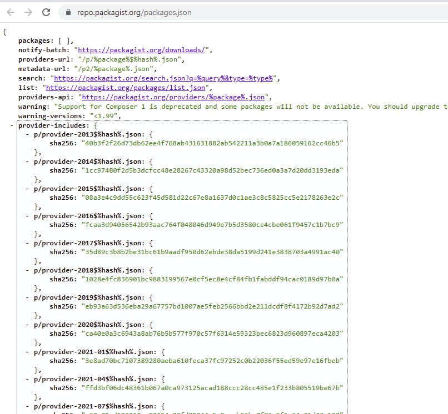Click the sha256 hash starting with eb93a63d

(x=212, y=306)
